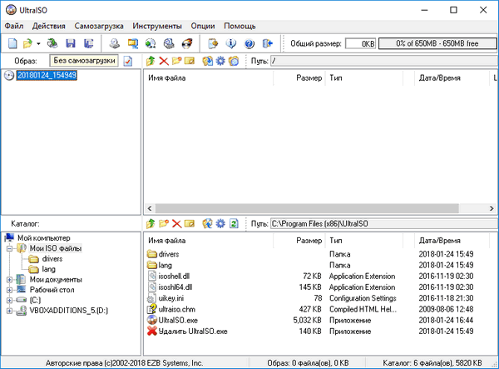The width and height of the screenshot is (499, 369).
Task: Click the Add Files icon in the main toolbar
Action: (x=213, y=43)
